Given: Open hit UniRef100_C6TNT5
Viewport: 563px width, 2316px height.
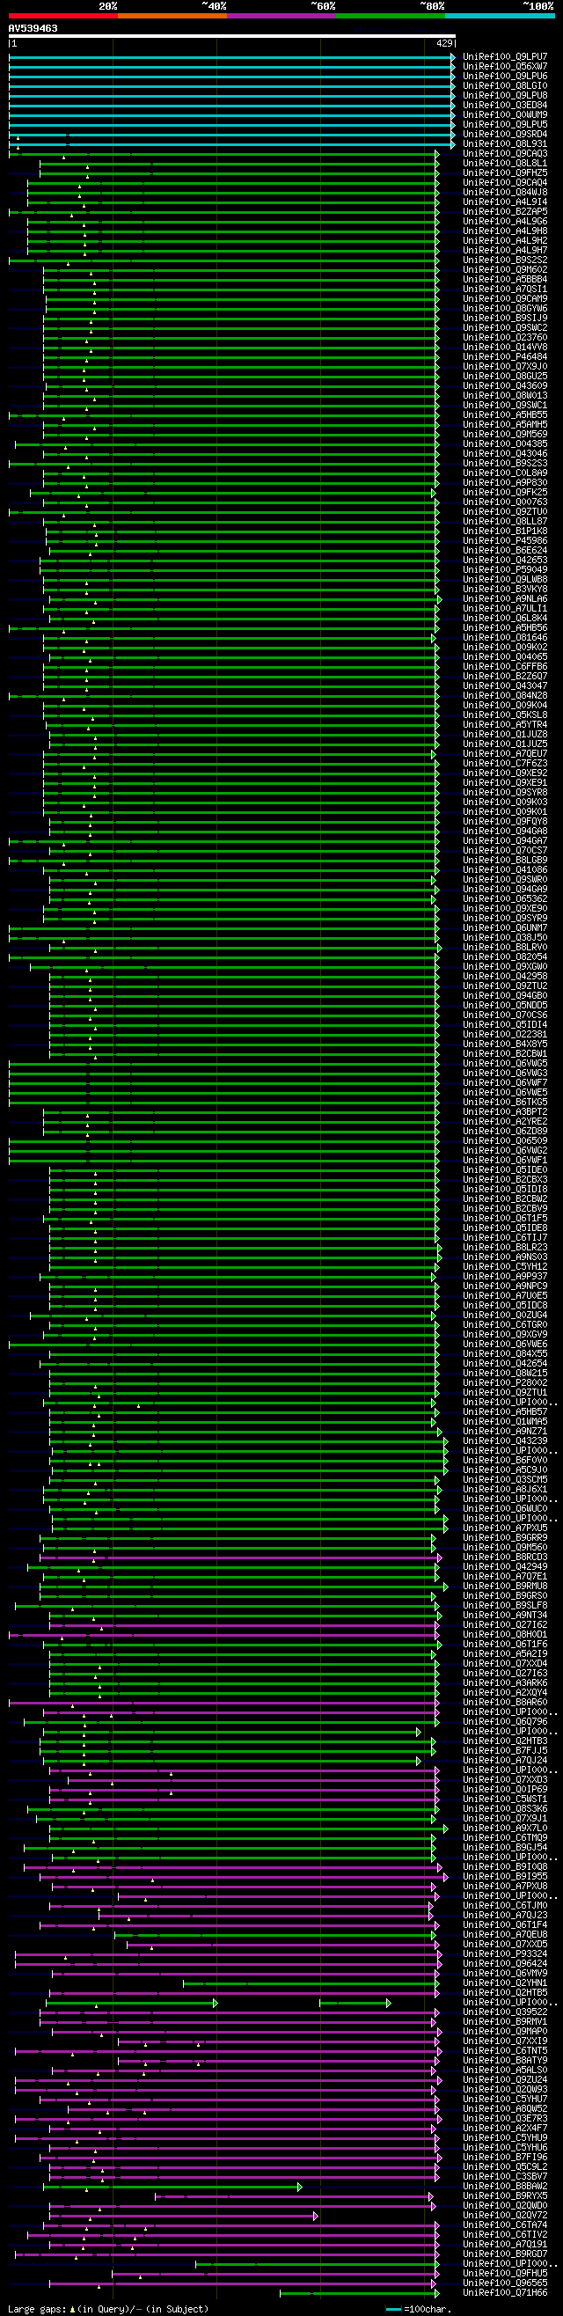Looking at the screenshot, I should (505, 2051).
